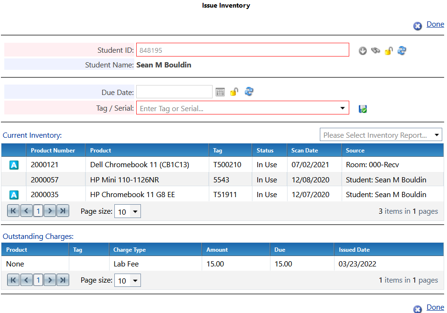
Task: Sort Outstanding Charges by Due column header
Action: [x=279, y=250]
